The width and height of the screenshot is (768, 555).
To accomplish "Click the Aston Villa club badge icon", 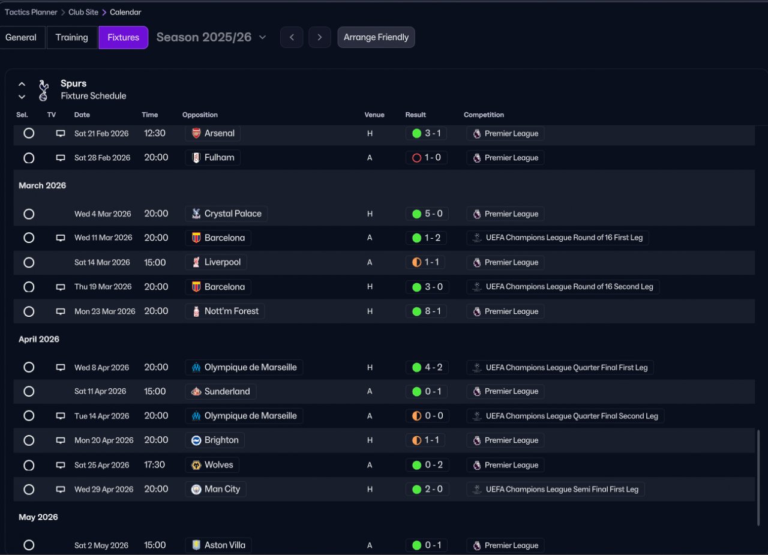I will [196, 545].
